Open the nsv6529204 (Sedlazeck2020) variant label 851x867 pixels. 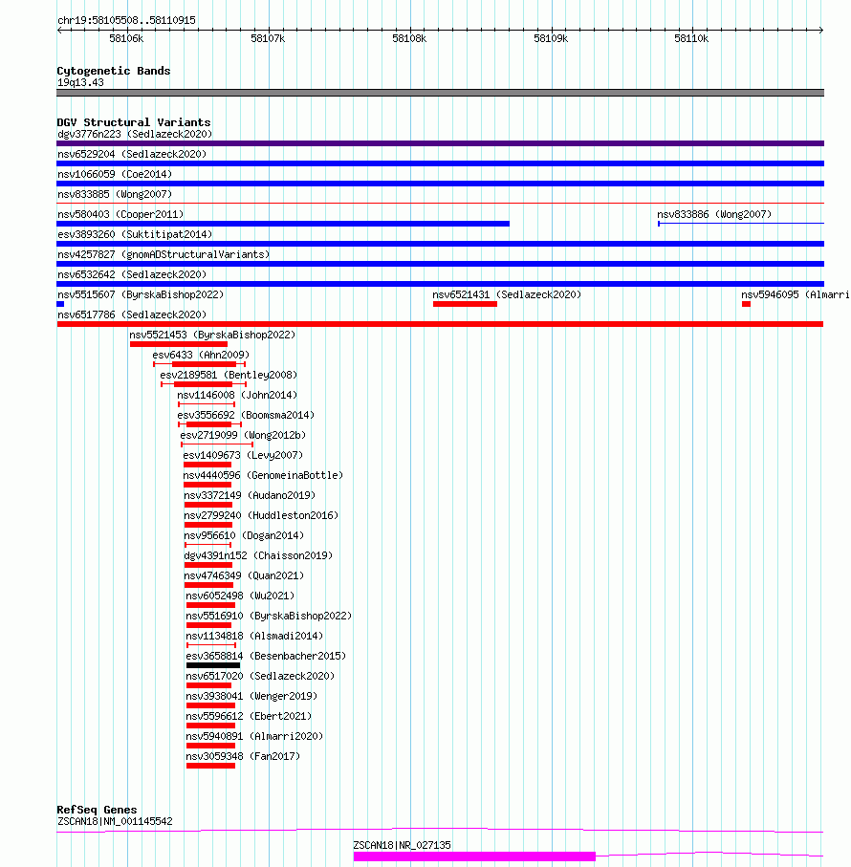click(132, 154)
